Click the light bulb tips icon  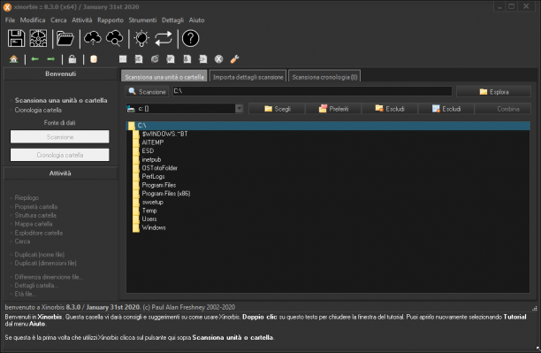141,38
